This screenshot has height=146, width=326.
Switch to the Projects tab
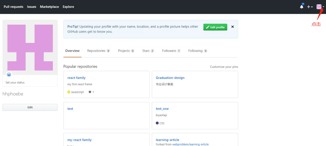click(126, 51)
